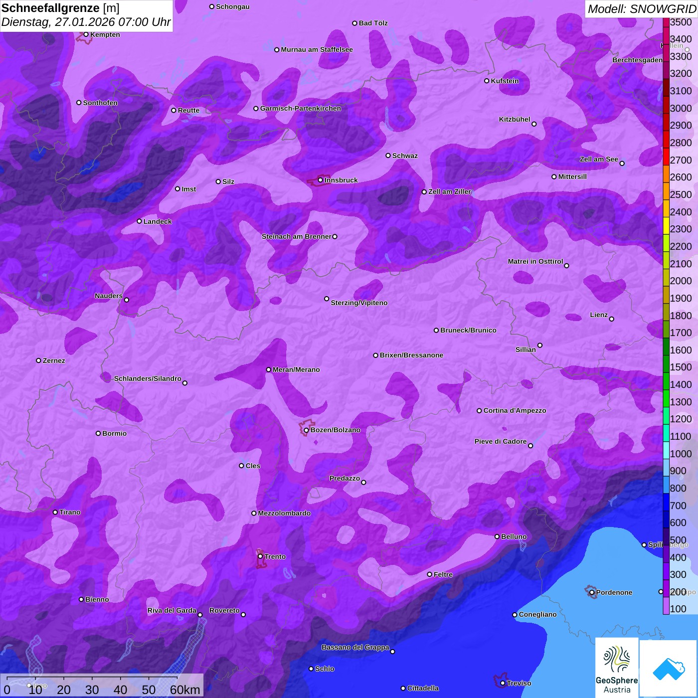
Task: Select the orange 2500 m legend swatch
Action: coord(666,191)
